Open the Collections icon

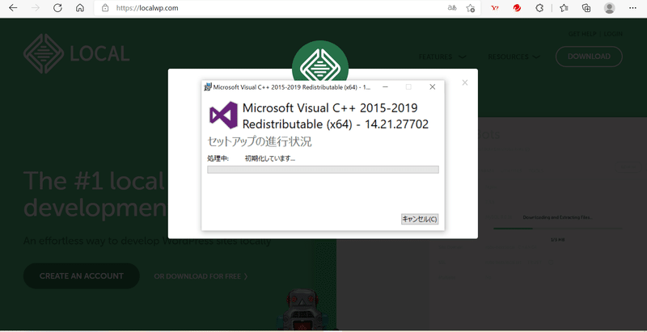[586, 8]
